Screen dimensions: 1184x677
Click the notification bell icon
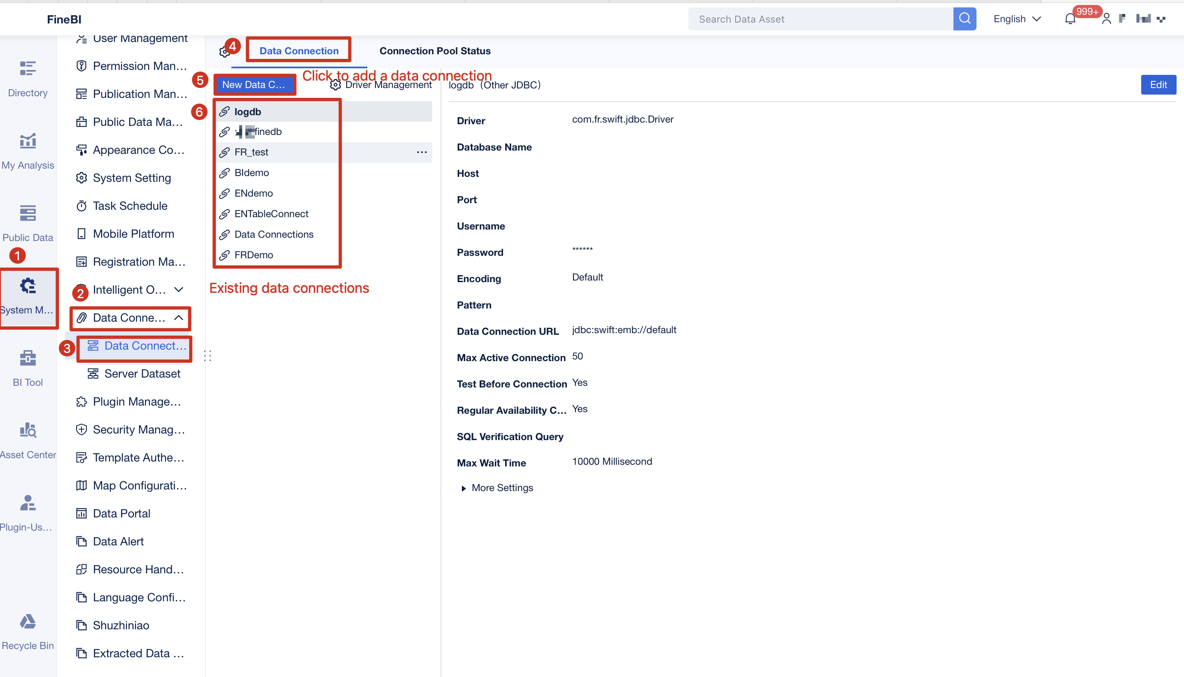point(1070,19)
